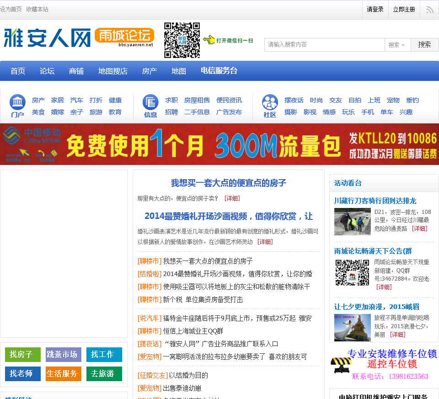This screenshot has height=399, width=439.
Task: Click the 美食 portal category link
Action: [x=38, y=112]
